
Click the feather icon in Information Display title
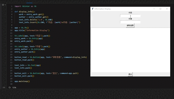coord(93,9)
